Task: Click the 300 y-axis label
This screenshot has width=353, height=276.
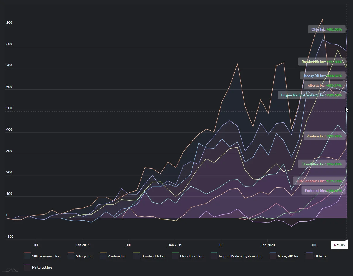Action: point(9,151)
